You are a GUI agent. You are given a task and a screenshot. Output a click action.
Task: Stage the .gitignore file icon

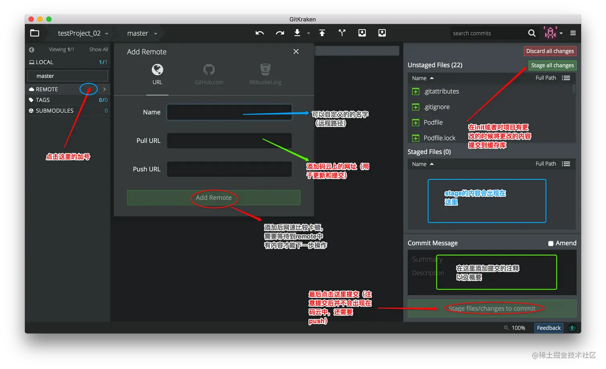click(x=416, y=107)
